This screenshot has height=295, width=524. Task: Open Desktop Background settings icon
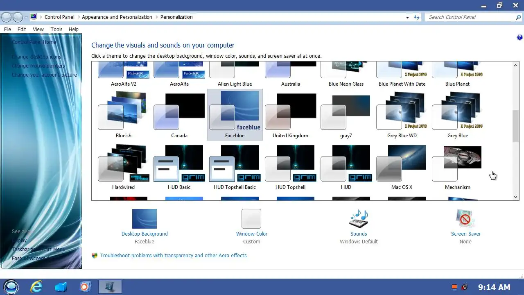click(145, 219)
